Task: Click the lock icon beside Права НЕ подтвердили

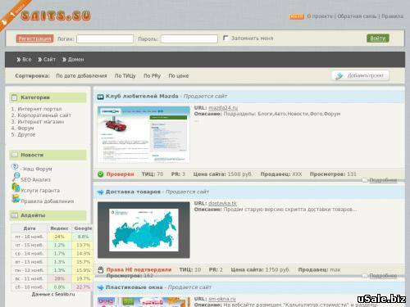Action: pyautogui.click(x=101, y=270)
